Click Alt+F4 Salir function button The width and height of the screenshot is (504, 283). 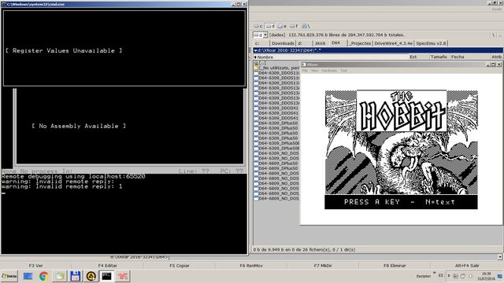[x=467, y=266]
